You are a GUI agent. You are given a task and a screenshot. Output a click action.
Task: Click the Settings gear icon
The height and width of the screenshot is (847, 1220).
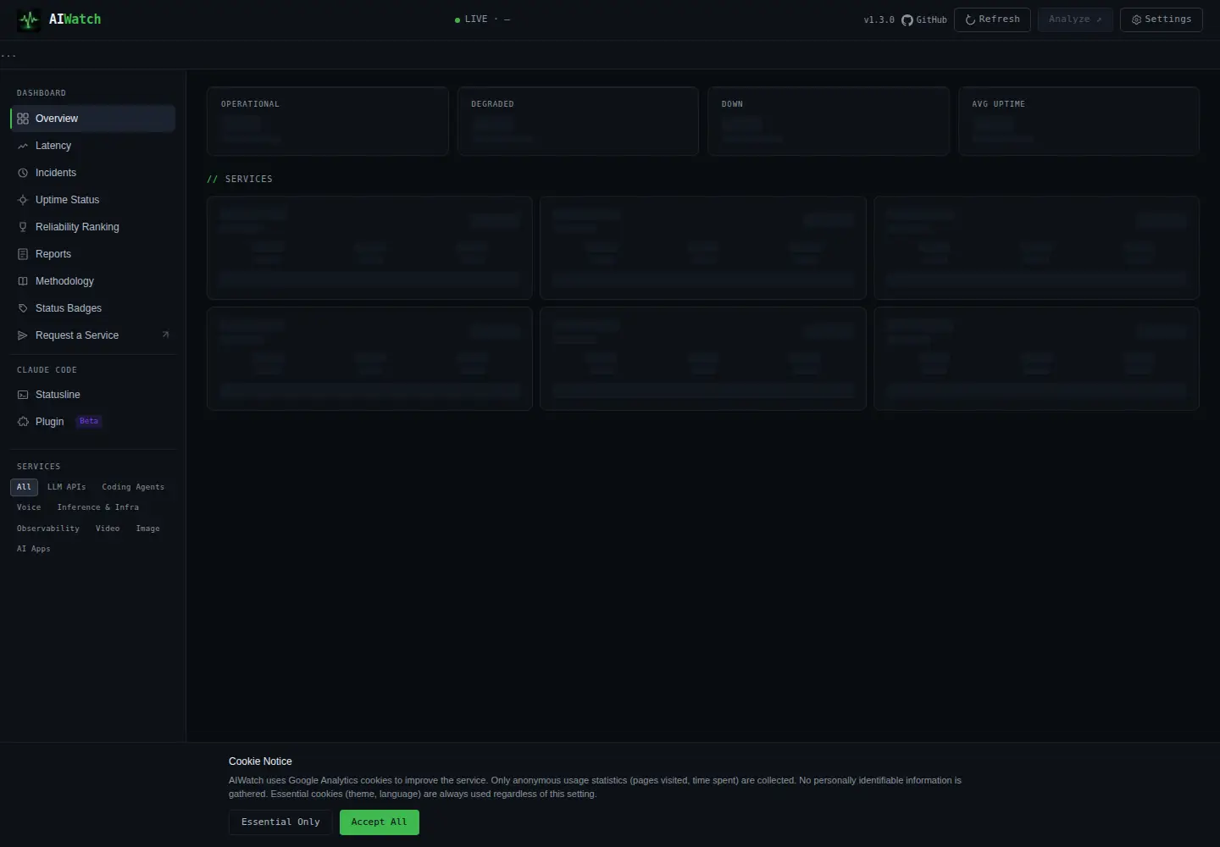(x=1137, y=19)
